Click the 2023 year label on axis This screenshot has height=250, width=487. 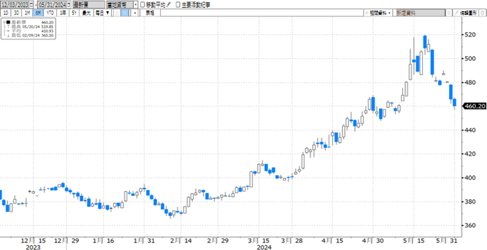point(33,248)
